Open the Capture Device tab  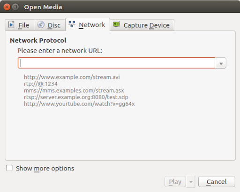142,25
